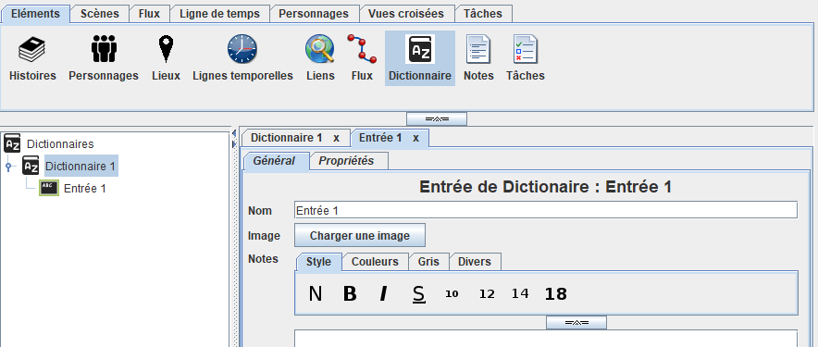
Task: Select Dictionnaire 1 tree label
Action: pos(81,167)
